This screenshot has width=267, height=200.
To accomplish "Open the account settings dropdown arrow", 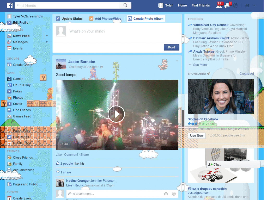I will click(x=254, y=5).
